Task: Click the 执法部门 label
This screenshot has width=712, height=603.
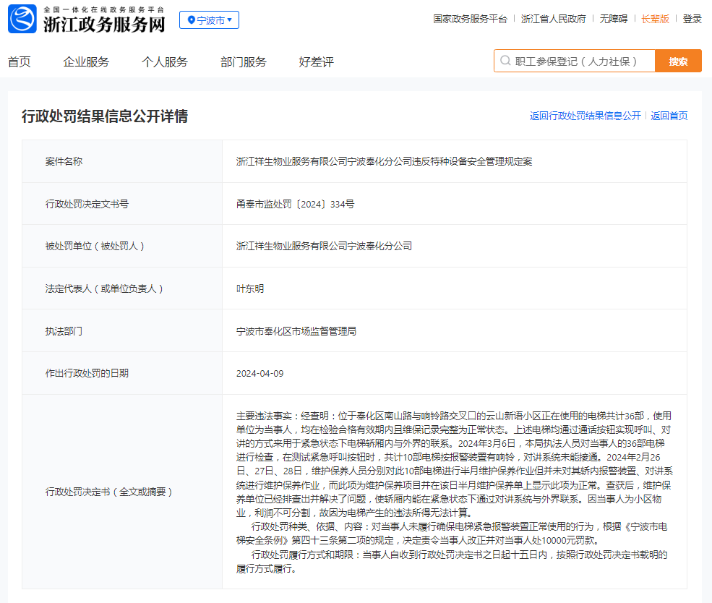Action: point(64,331)
